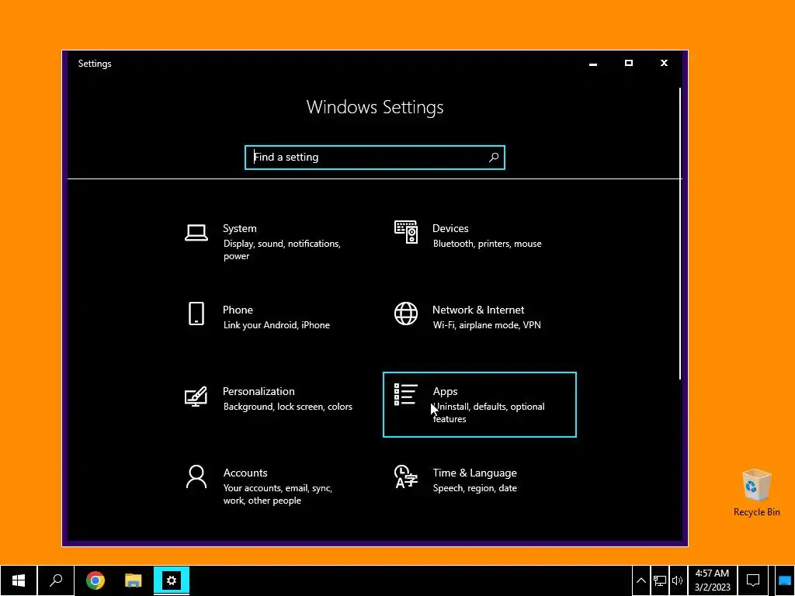The height and width of the screenshot is (596, 795).
Task: Launch Google Chrome from taskbar
Action: click(x=95, y=580)
